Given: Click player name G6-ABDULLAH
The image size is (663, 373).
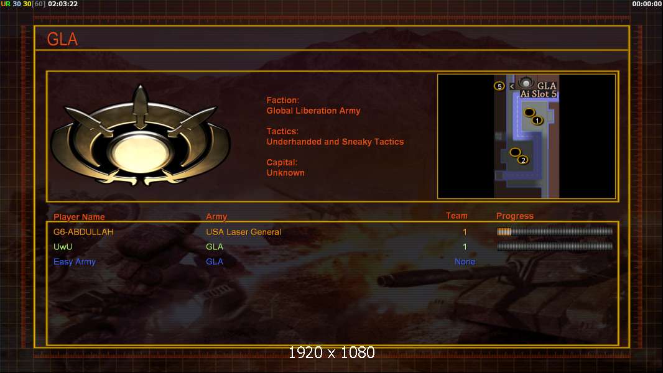Looking at the screenshot, I should 83,232.
